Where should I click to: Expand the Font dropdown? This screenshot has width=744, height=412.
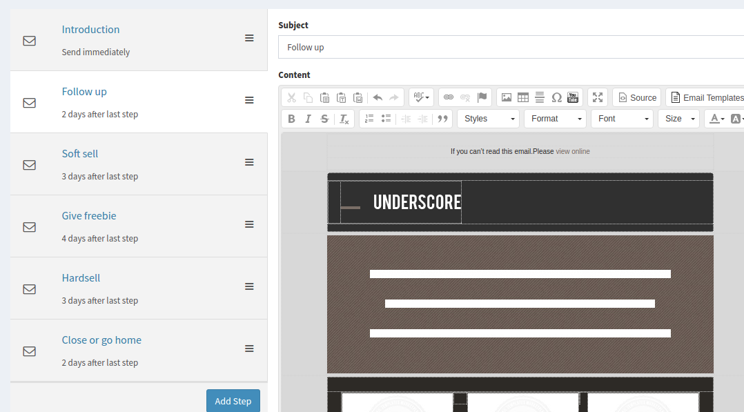(622, 119)
